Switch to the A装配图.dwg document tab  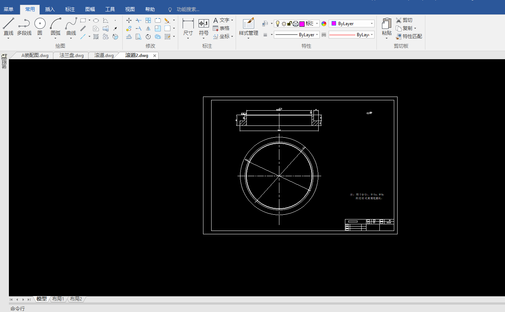[34, 56]
